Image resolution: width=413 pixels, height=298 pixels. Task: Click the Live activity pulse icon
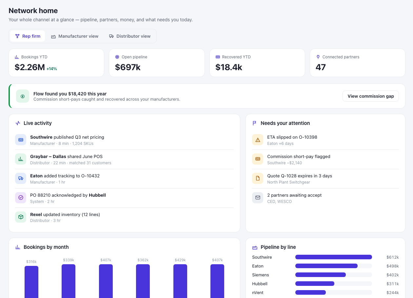(x=18, y=123)
